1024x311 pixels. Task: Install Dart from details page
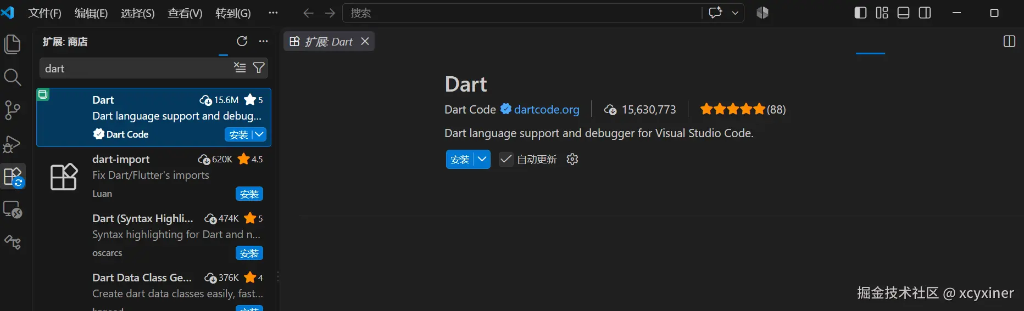coord(460,159)
